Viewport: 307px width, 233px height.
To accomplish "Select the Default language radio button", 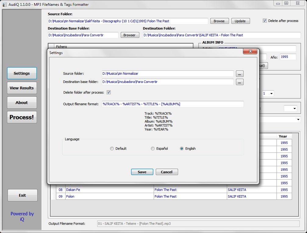I will (x=112, y=149).
